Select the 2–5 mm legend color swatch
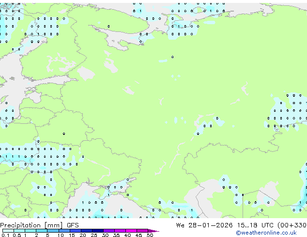This screenshot has height=237, width=307. pyautogui.click(x=42, y=231)
